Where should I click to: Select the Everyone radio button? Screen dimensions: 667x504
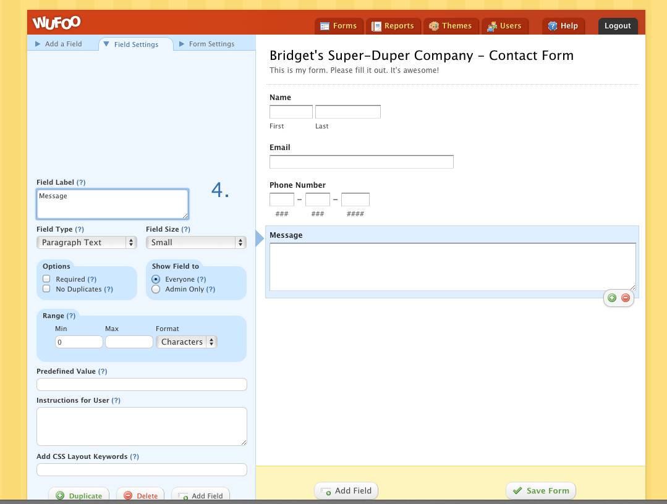[156, 279]
